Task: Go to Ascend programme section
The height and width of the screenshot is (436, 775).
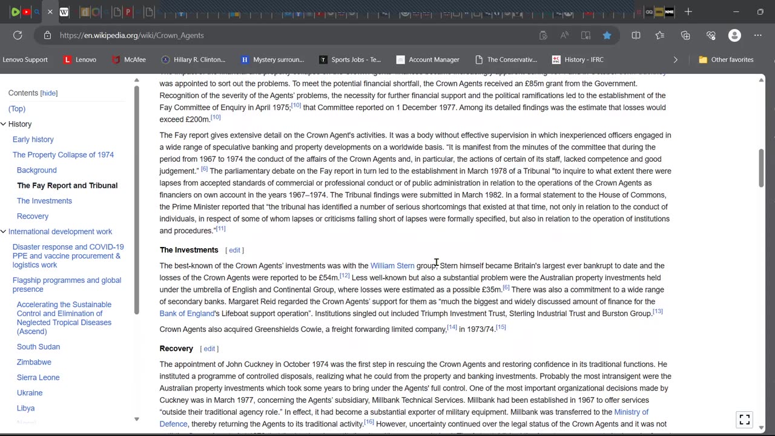Action: (x=64, y=318)
